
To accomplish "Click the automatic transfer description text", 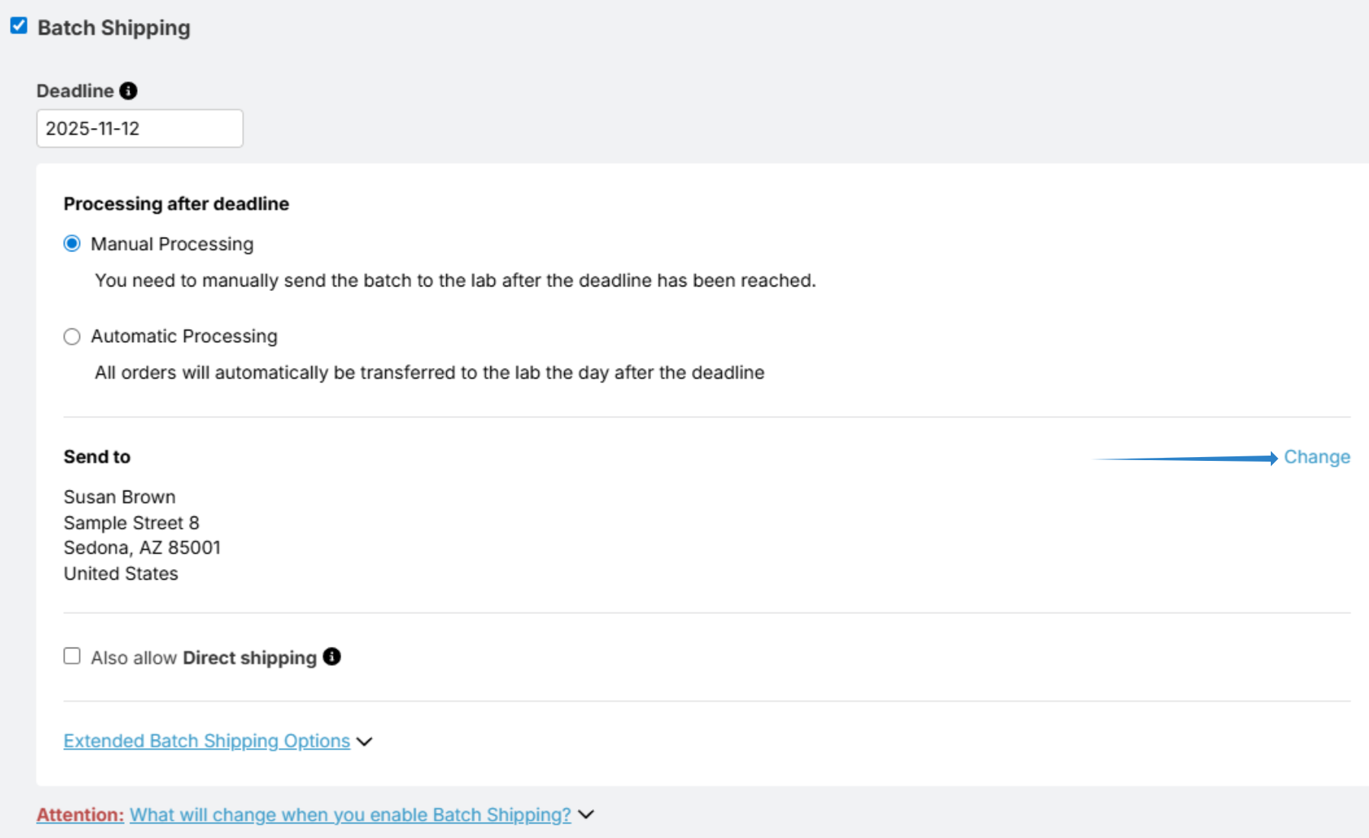I will pos(429,373).
